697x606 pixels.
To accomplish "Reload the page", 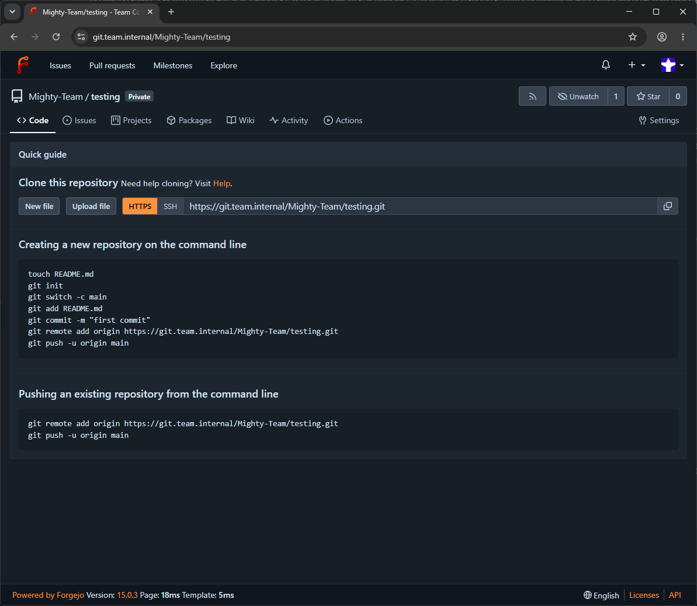I will [56, 37].
